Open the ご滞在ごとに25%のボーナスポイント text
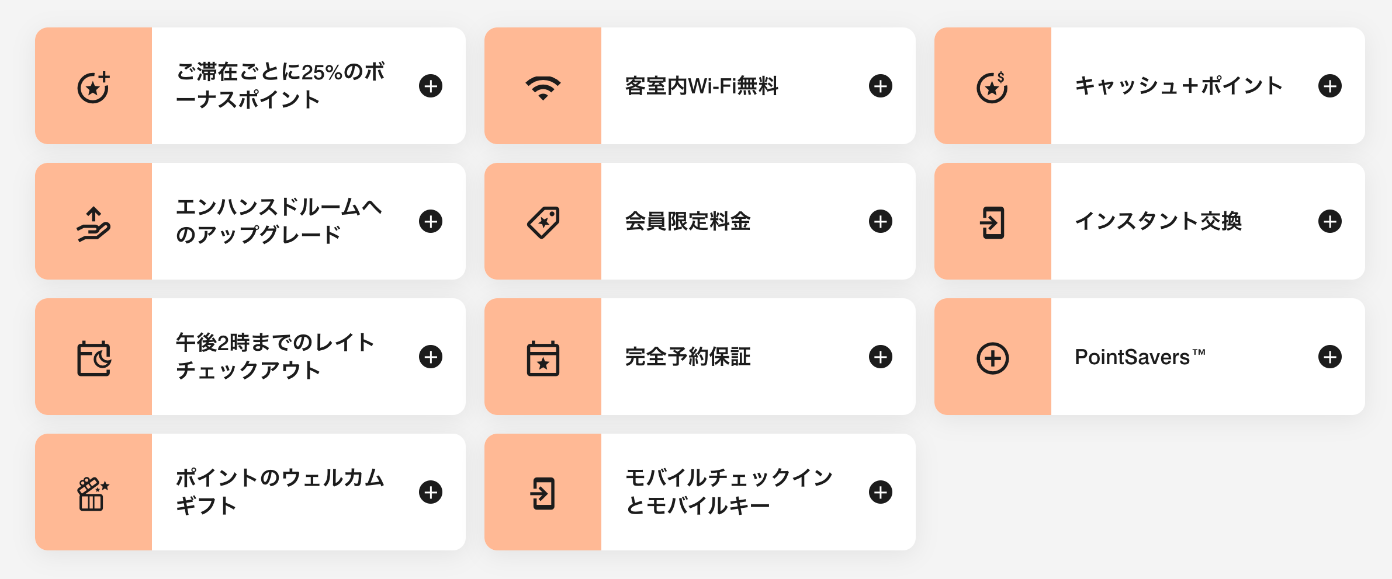Screen dimensions: 1392x579 click(281, 86)
